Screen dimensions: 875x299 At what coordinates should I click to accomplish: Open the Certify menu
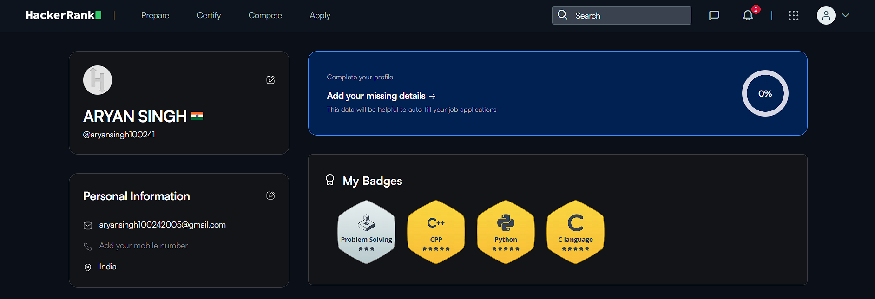209,15
